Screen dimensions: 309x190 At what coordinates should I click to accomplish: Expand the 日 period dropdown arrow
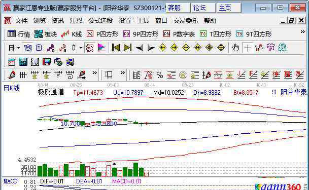tap(19, 48)
